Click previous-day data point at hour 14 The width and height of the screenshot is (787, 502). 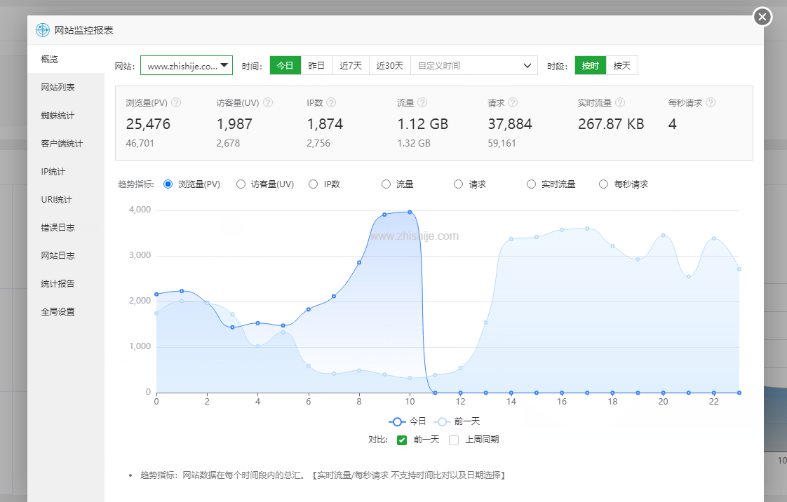511,238
